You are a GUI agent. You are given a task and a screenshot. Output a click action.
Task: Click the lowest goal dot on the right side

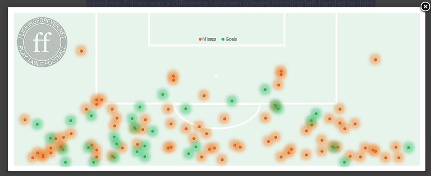(x=344, y=162)
